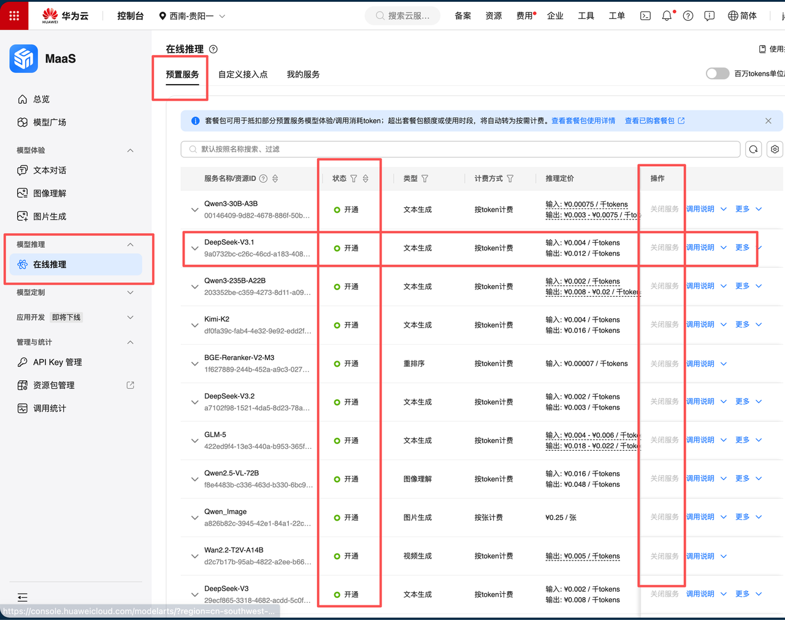Collapse the 管理与统计 sidebar section
Screen dimensions: 785x620
coord(130,342)
